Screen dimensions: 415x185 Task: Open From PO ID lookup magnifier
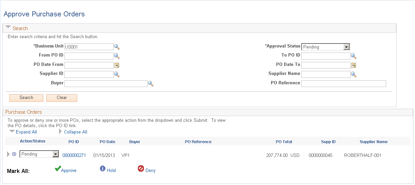[x=117, y=56]
